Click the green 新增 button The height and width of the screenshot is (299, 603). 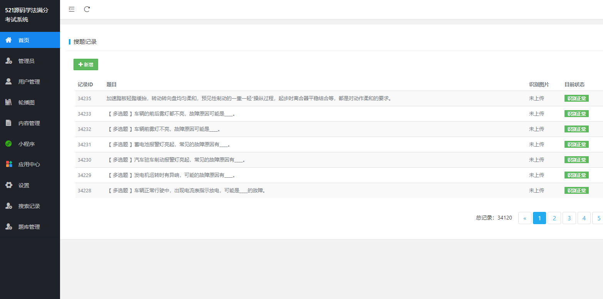pos(86,64)
